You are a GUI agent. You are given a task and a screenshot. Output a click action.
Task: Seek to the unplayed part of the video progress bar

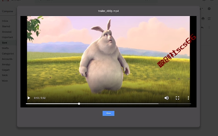click(x=135, y=104)
